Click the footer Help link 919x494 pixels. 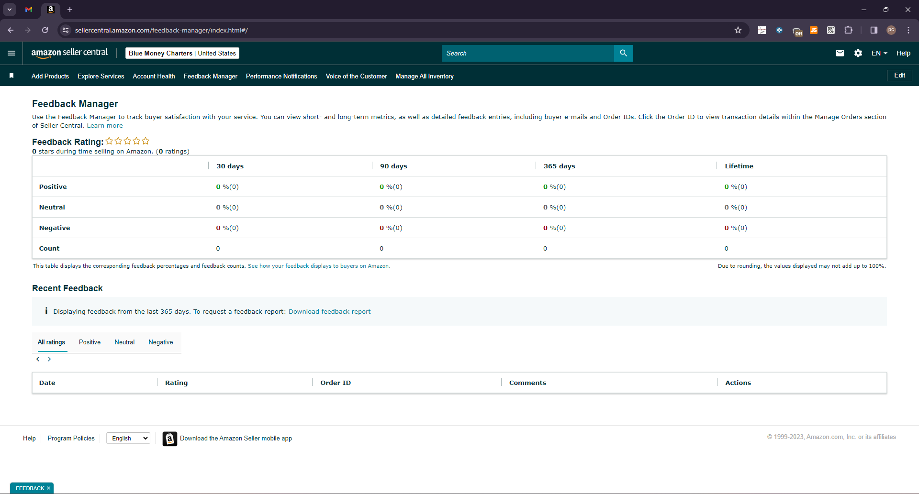[x=29, y=438]
